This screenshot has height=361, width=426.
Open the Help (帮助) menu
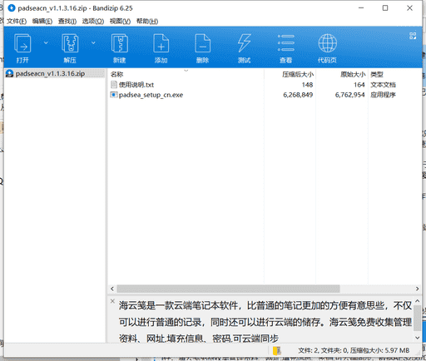pyautogui.click(x=147, y=21)
